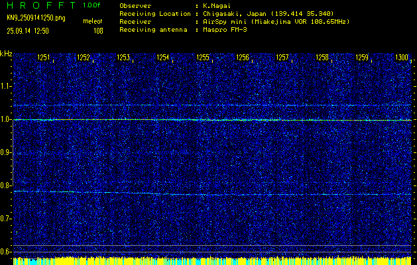Screen dimensions: 417x265
Task: Click the date stamp 25.09.14 12:50
Action: coord(28,31)
